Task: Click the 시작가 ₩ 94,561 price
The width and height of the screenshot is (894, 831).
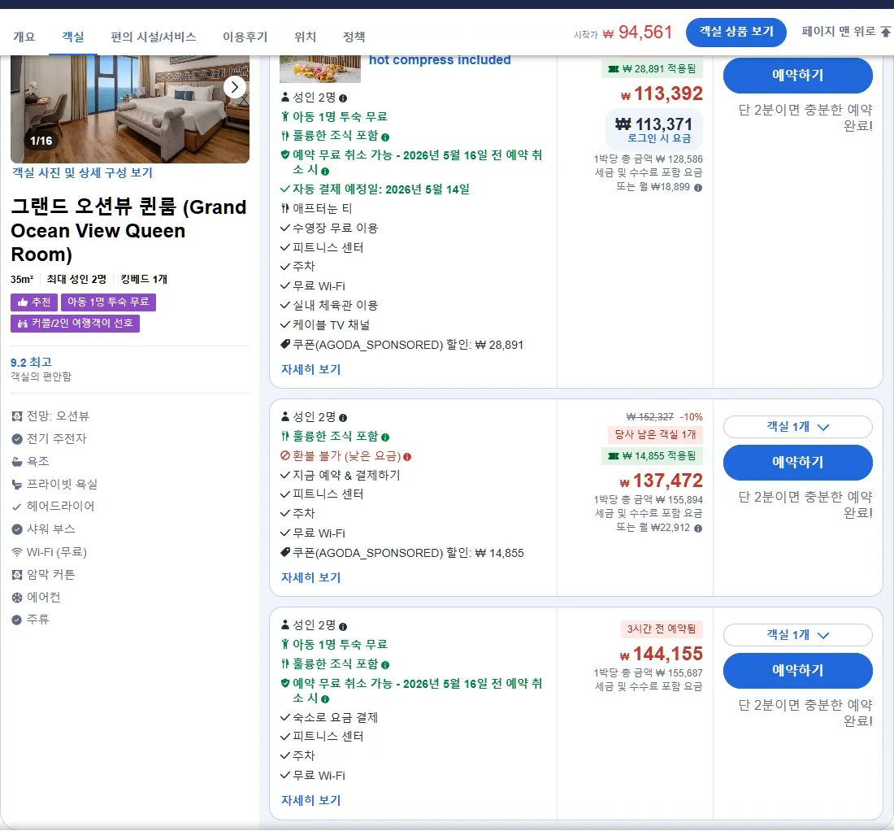Action: point(623,33)
